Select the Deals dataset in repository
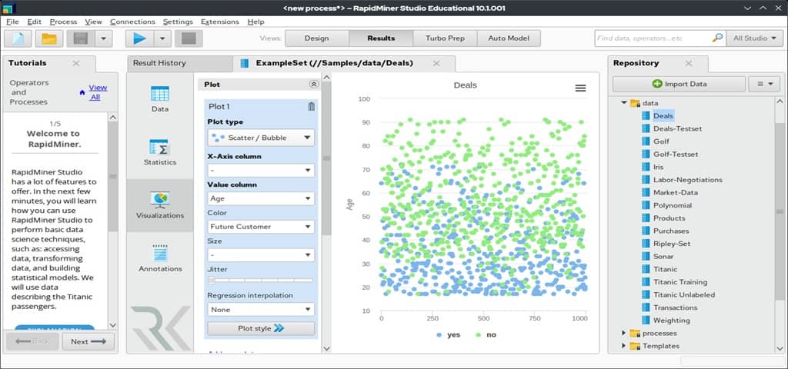 pos(663,116)
